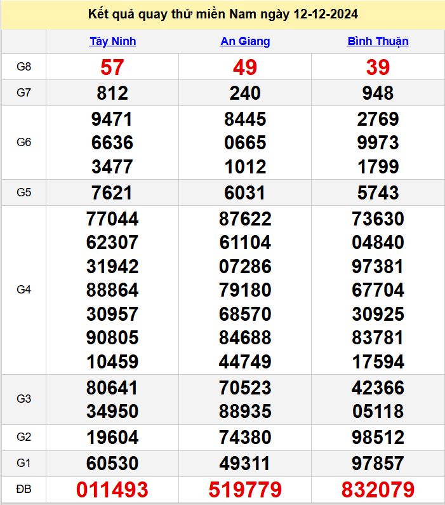Select the G1 row label

click(x=24, y=463)
